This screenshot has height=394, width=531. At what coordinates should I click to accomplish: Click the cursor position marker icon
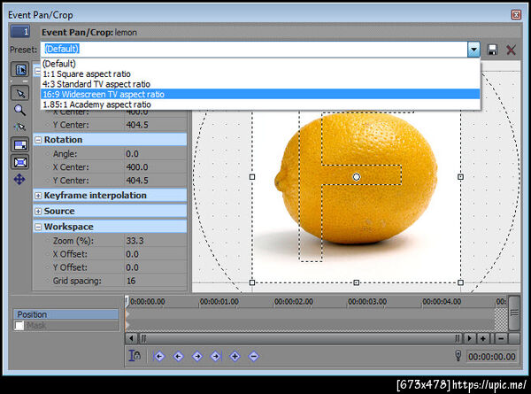[458, 356]
